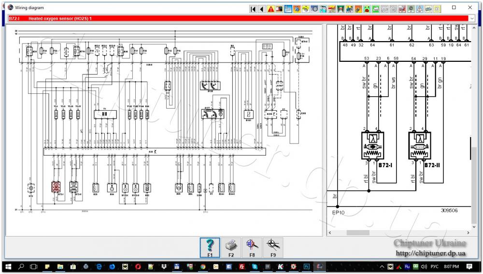
Task: Open Skype from the taskbar
Action: point(255,267)
